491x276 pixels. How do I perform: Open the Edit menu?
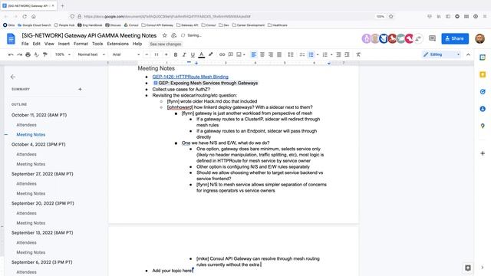[x=37, y=44]
